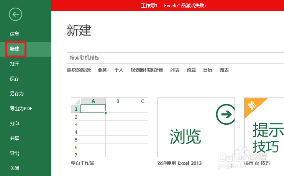Choose 保存 from the sidebar
The height and width of the screenshot is (176, 284).
pyautogui.click(x=15, y=79)
